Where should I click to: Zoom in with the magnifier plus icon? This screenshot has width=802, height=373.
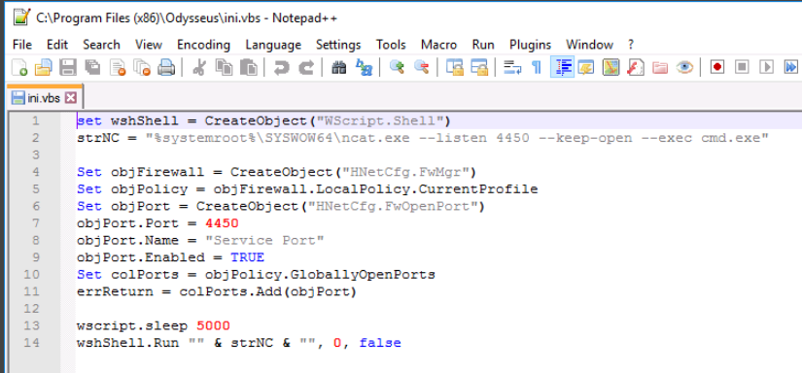tap(397, 67)
